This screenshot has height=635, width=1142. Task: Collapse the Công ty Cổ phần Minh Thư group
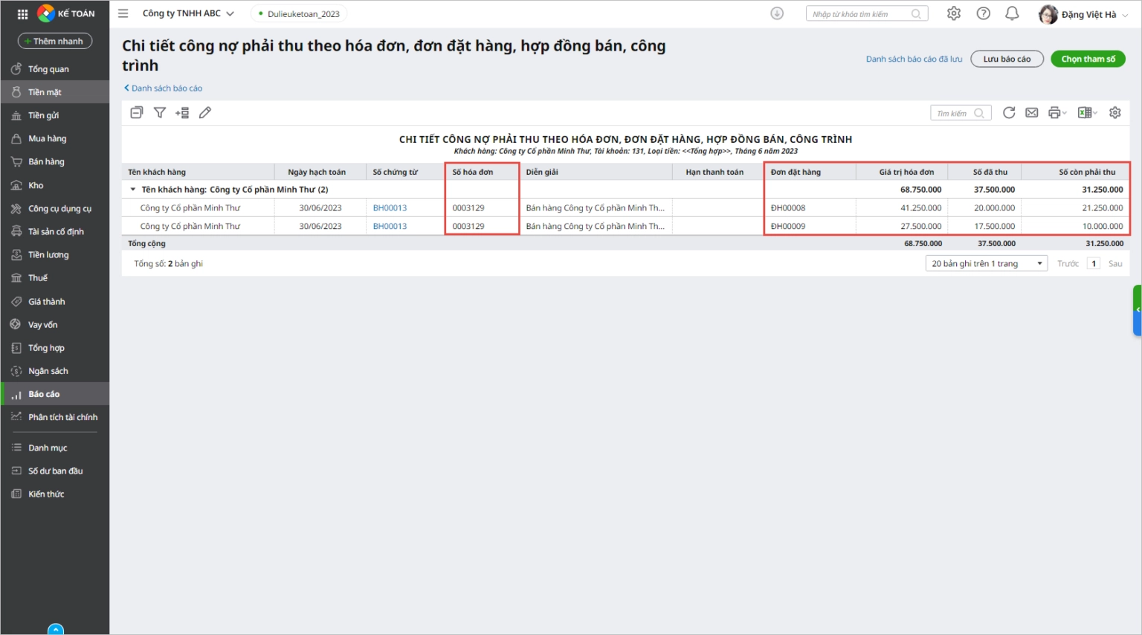tap(133, 190)
